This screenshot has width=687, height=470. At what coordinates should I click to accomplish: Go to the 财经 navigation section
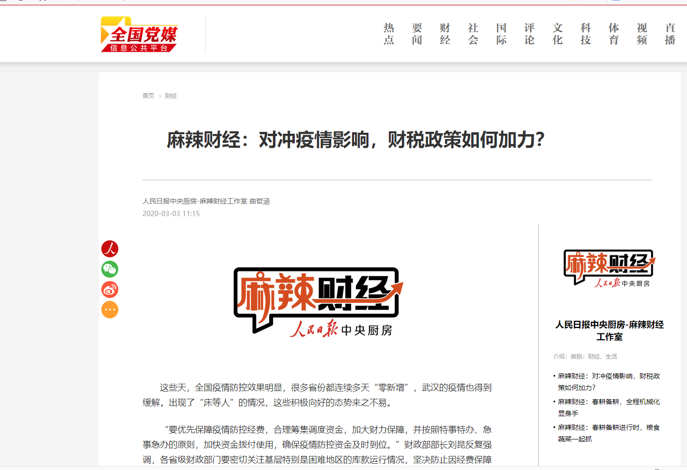click(445, 34)
